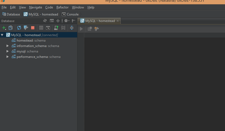Viewport: 225px width, 131px height.
Task: Click the DDL export icon
Action: coord(56,28)
